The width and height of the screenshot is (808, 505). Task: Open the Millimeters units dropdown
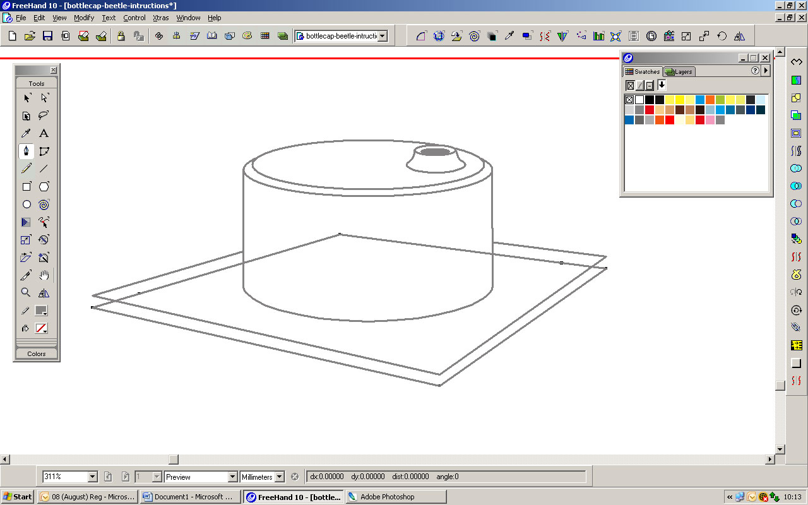tap(280, 477)
